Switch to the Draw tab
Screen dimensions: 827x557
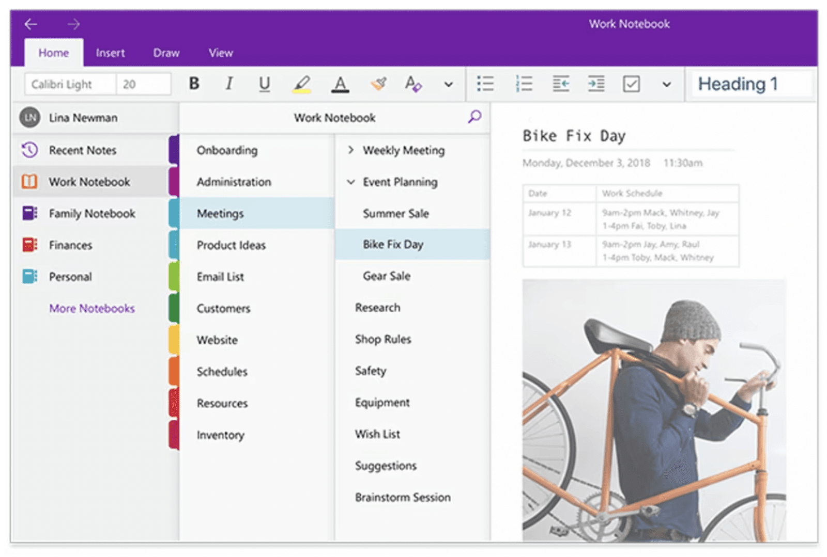(166, 53)
